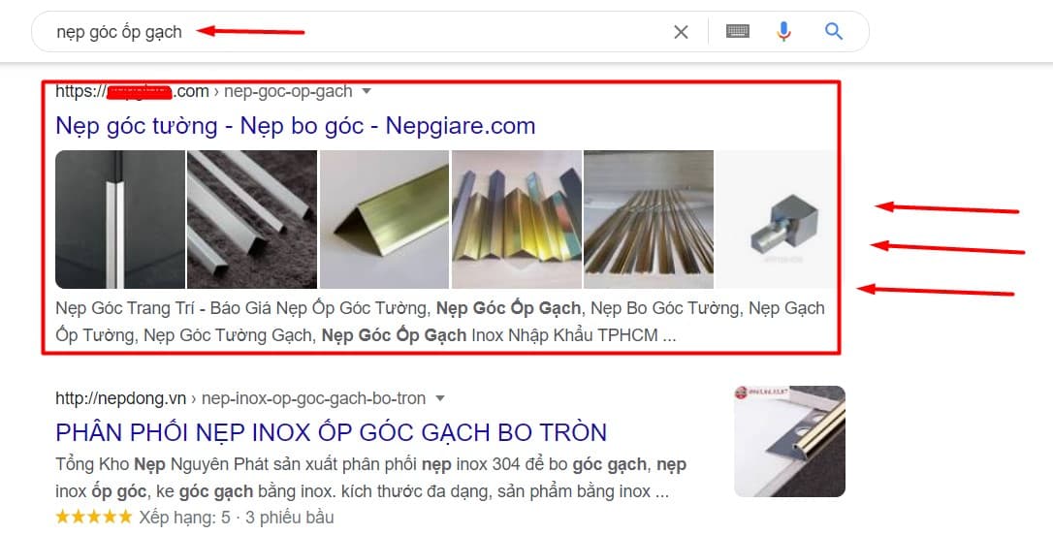Click the iridescent multicolor trim image
This screenshot has height=535, width=1053.
click(x=516, y=220)
